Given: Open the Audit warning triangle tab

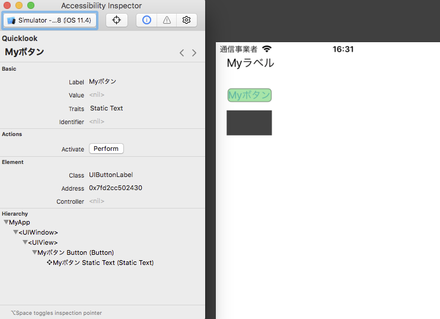Looking at the screenshot, I should (x=167, y=20).
